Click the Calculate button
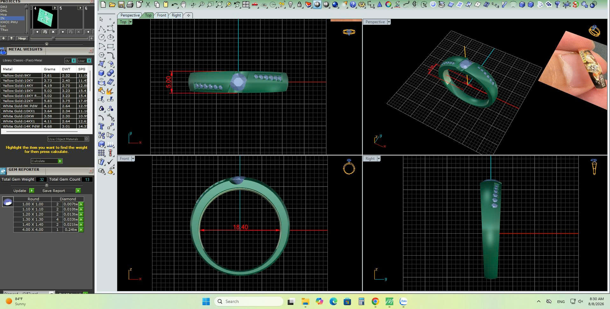This screenshot has height=309, width=610. (46, 161)
